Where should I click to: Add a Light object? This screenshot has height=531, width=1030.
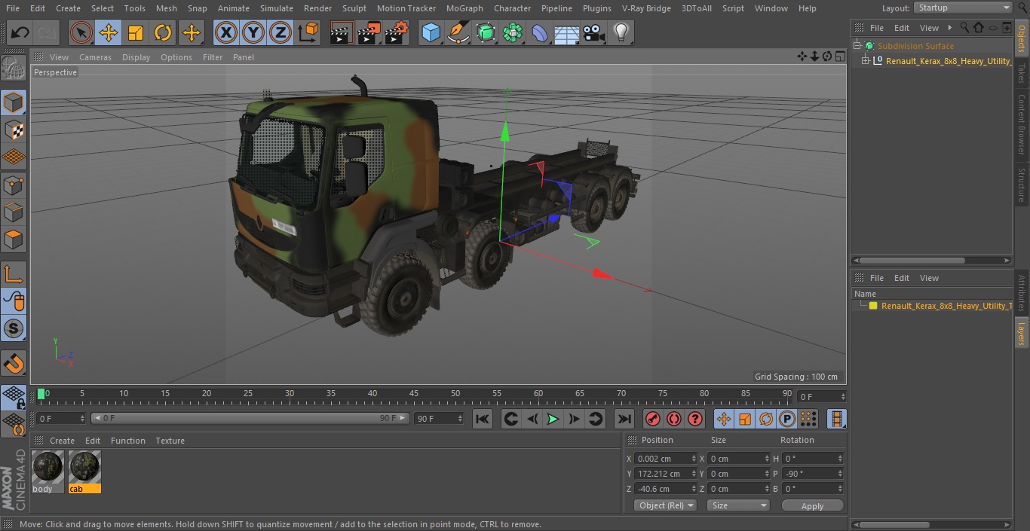[x=621, y=32]
